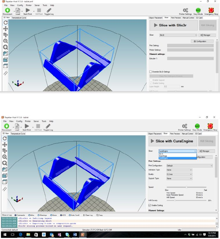Screen dimensions: 220x239
Task: Open Config menu in upper window
Action: [20, 5]
